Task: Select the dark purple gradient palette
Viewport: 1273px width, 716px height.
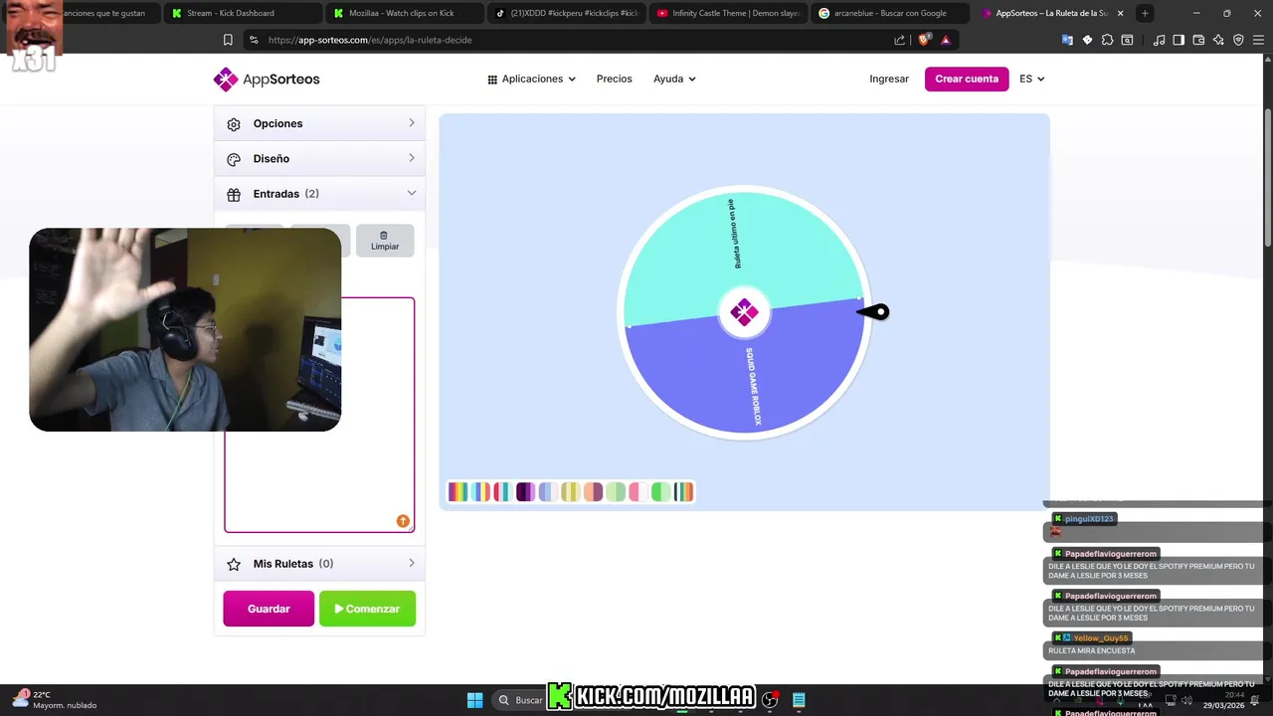Action: pos(525,491)
